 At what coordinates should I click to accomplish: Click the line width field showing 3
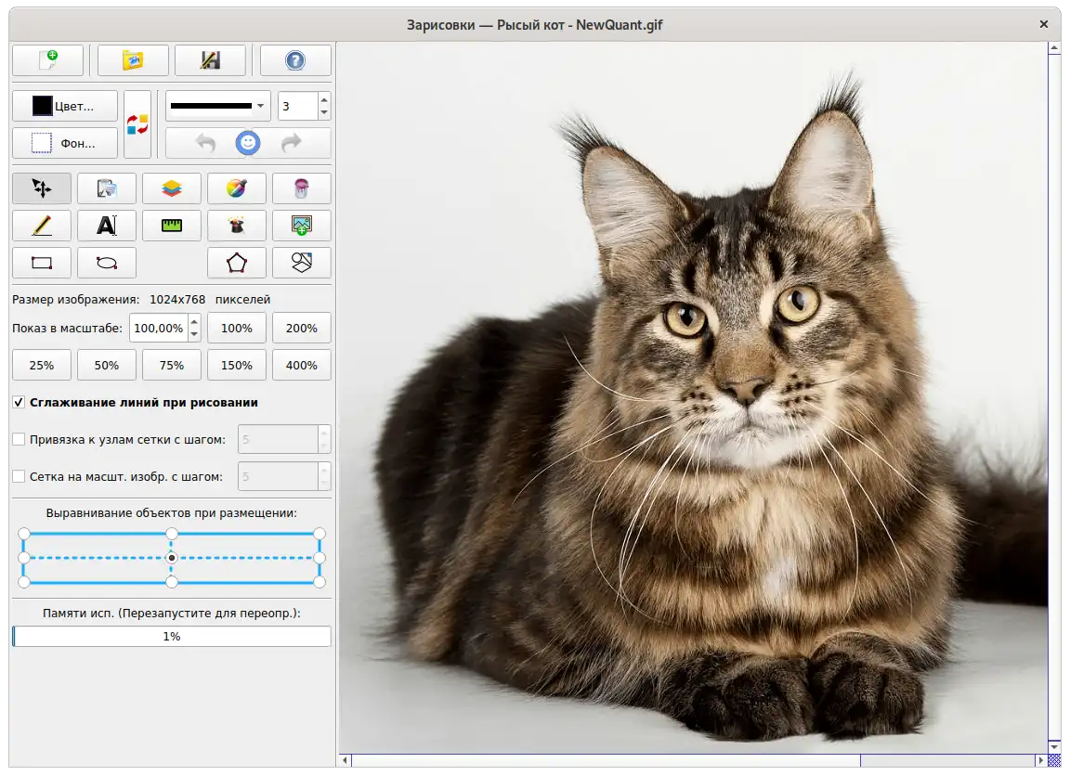coord(297,106)
